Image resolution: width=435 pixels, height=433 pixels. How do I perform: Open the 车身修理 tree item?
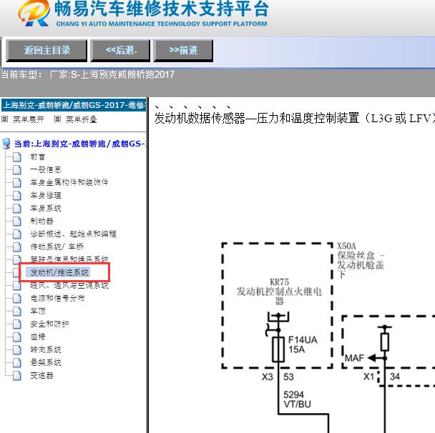(x=46, y=195)
